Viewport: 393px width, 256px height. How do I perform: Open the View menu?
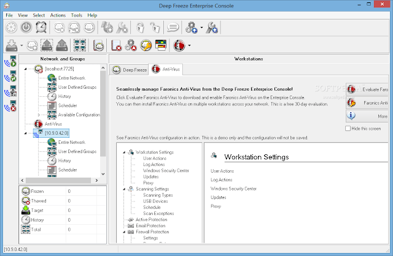(23, 15)
